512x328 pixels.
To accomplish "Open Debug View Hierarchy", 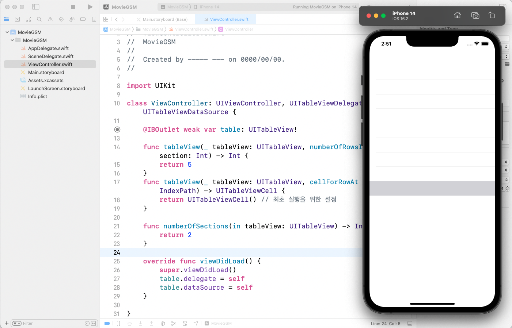I will 163,323.
